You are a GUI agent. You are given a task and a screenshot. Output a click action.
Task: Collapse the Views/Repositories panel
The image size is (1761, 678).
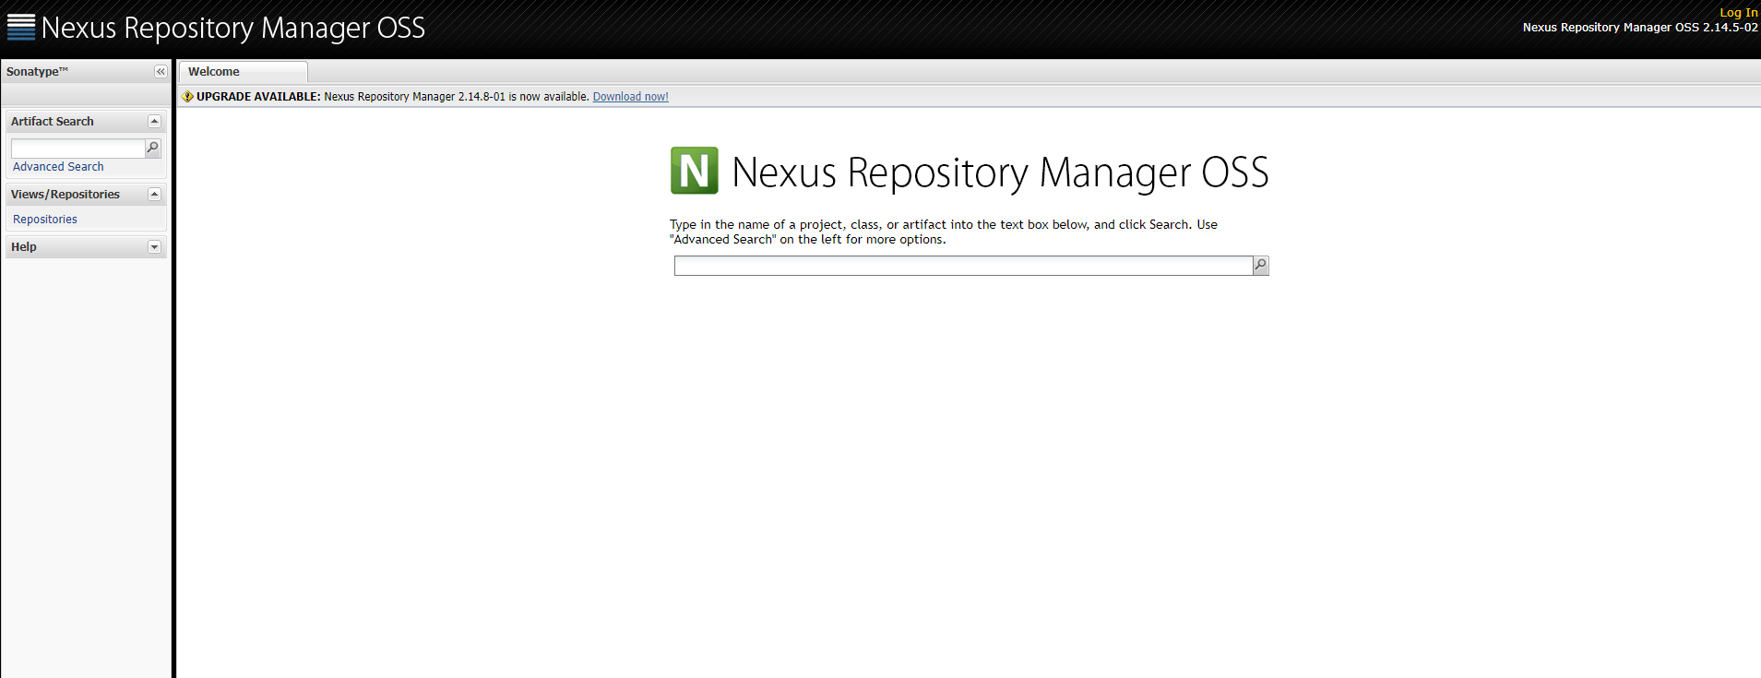154,195
